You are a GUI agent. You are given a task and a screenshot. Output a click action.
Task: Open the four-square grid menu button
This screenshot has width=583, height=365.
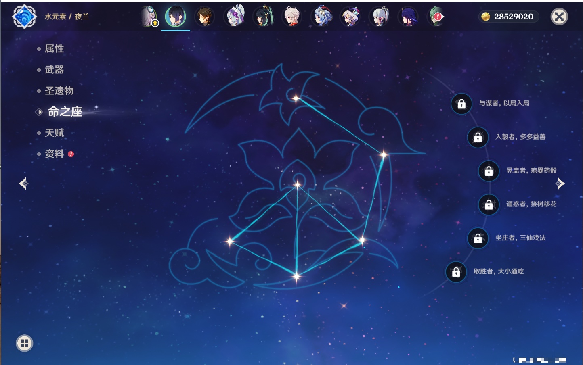click(24, 343)
